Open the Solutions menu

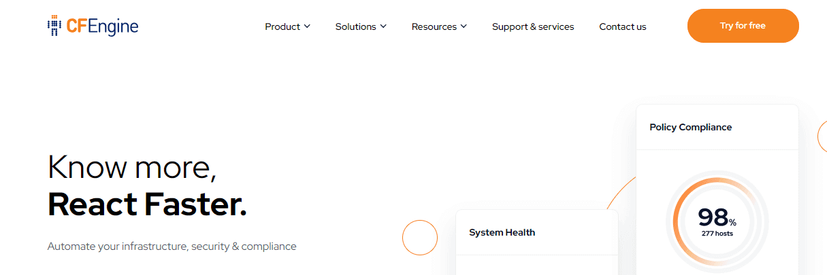point(355,26)
